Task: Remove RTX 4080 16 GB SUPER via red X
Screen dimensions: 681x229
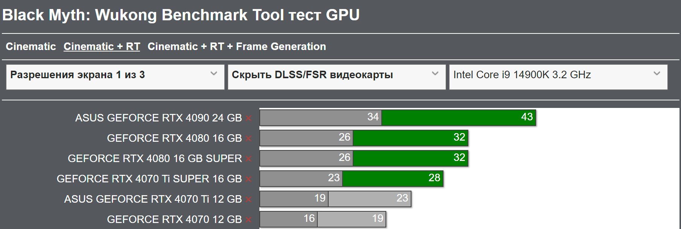Action: tap(248, 159)
